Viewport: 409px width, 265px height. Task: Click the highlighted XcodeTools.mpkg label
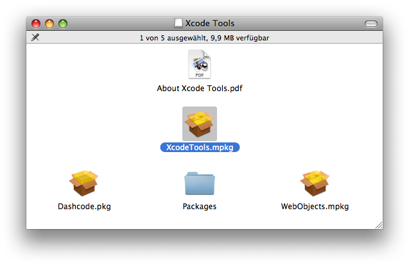point(200,147)
